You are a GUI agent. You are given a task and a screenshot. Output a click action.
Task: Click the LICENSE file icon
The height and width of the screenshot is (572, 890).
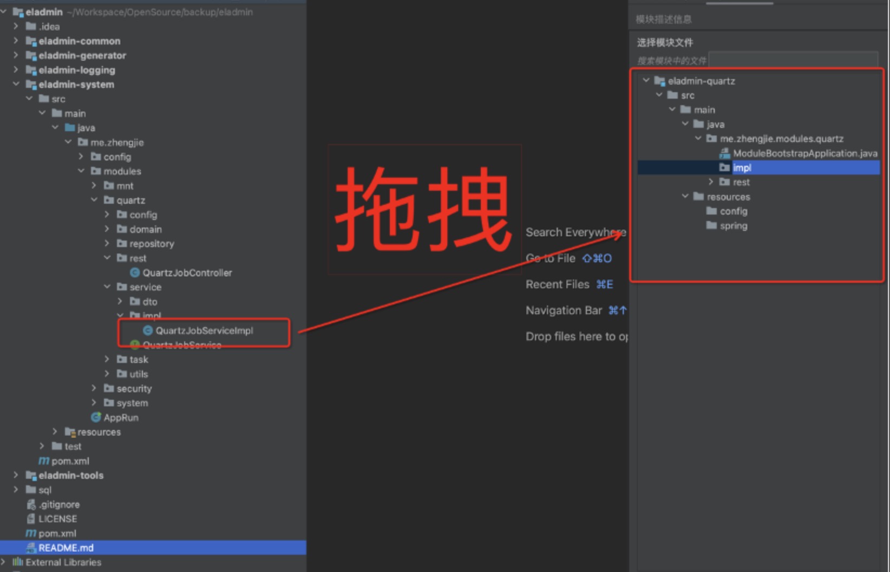(x=31, y=519)
